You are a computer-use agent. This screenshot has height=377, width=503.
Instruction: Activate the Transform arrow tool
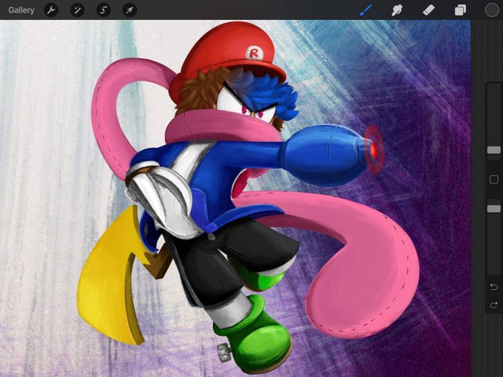(129, 10)
